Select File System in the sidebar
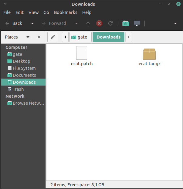The width and height of the screenshot is (183, 189). [x=23, y=68]
